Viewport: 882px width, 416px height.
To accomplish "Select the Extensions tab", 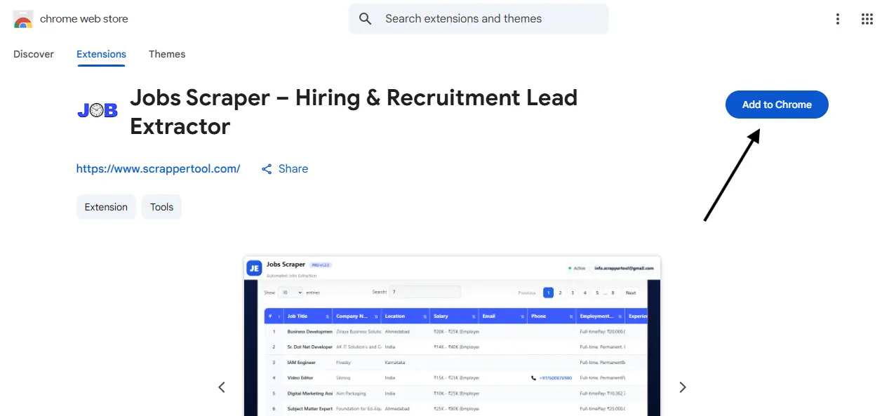I will [x=101, y=54].
